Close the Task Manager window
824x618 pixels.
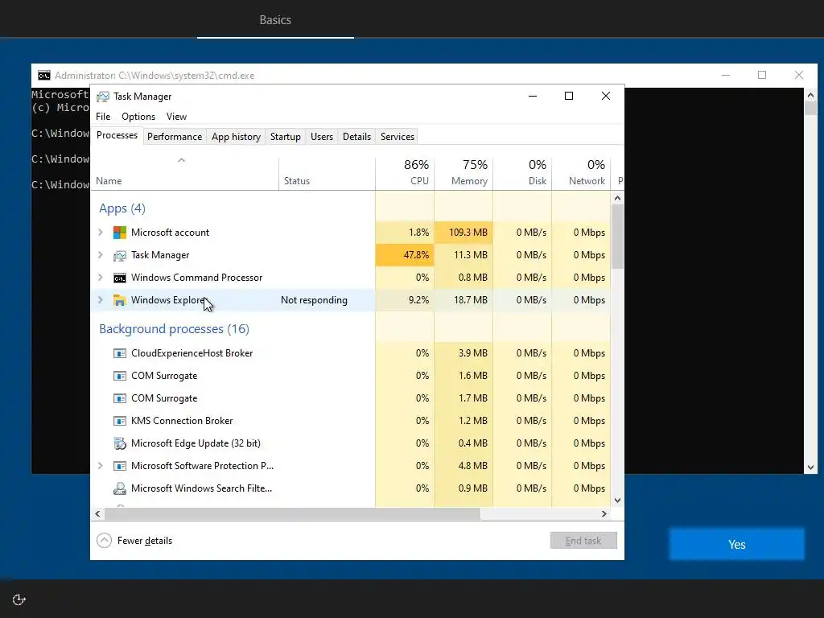pyautogui.click(x=606, y=96)
